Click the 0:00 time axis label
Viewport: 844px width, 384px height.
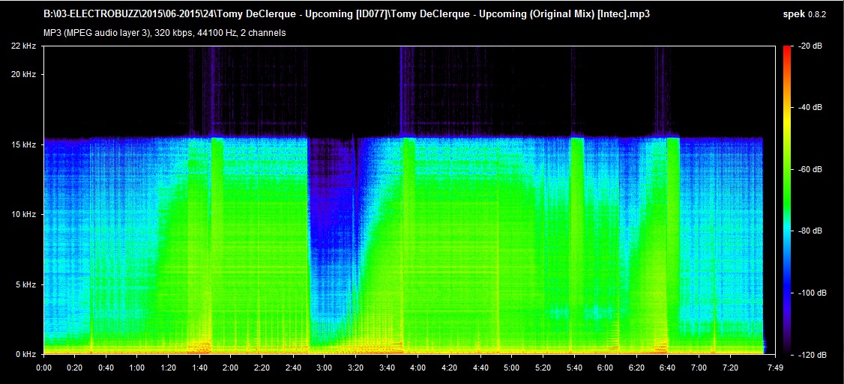point(43,368)
